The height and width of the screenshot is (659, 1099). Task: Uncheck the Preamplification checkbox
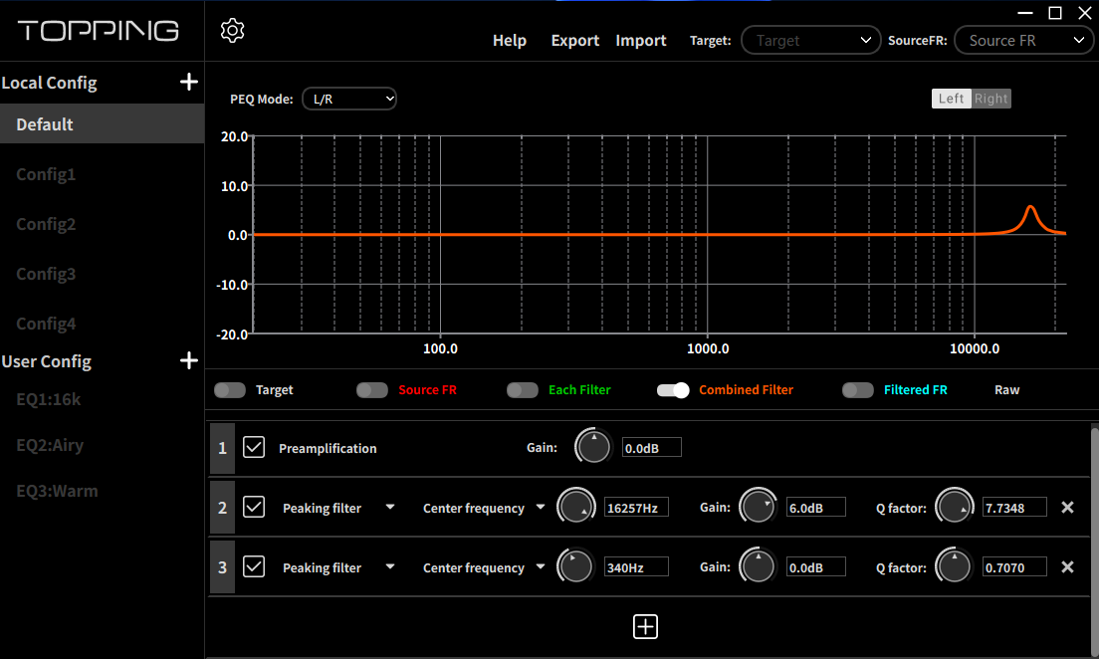[254, 447]
